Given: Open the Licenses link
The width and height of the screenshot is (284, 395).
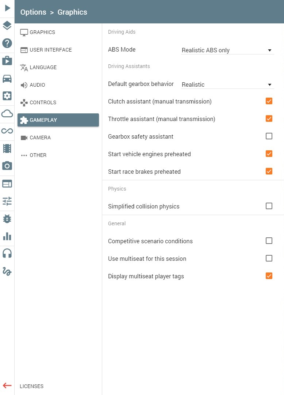Looking at the screenshot, I should 32,386.
